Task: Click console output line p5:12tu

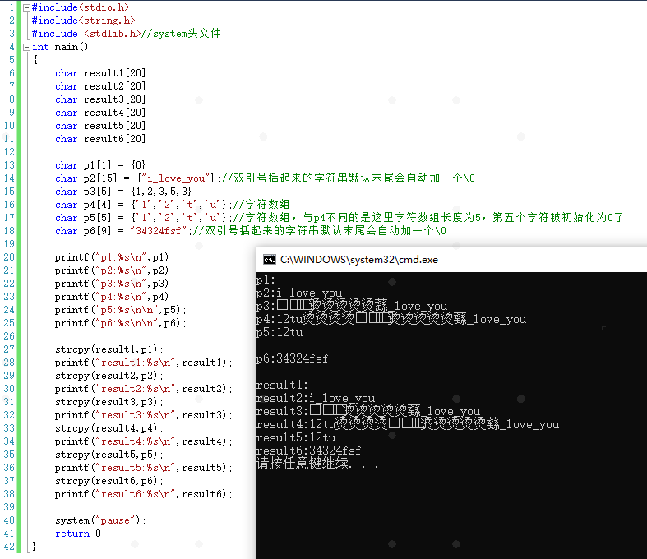Action: point(280,333)
